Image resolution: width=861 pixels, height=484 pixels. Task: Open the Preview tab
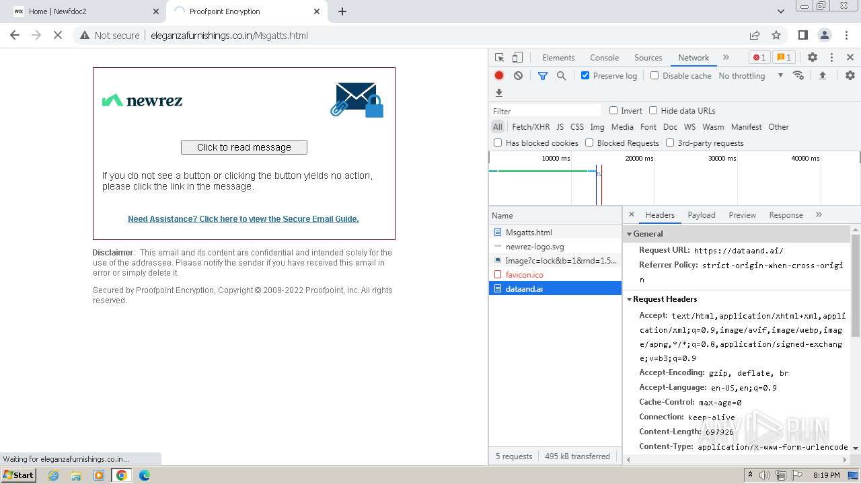[x=742, y=214]
